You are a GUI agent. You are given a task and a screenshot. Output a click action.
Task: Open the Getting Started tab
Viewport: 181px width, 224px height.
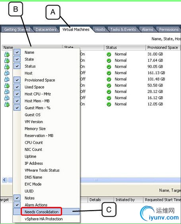pyautogui.click(x=17, y=29)
